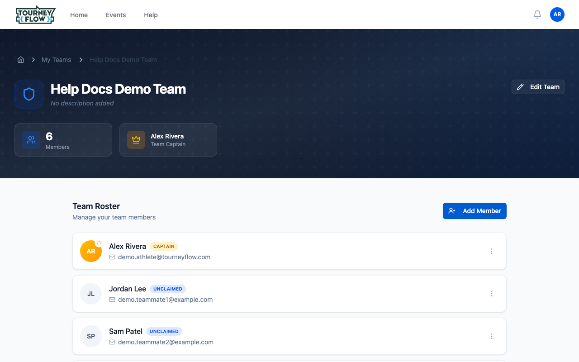Click mail icon beside demo.teammate2 email
The height and width of the screenshot is (362, 579).
112,342
